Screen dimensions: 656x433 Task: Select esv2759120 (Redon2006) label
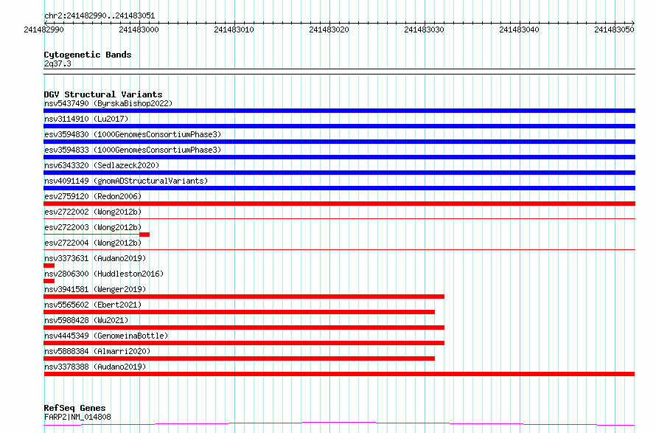(x=93, y=196)
